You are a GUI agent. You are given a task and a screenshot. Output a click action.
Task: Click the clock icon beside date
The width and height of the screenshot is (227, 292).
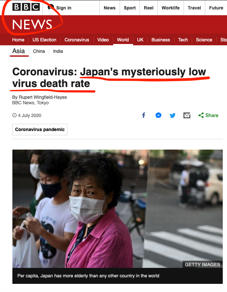click(14, 115)
